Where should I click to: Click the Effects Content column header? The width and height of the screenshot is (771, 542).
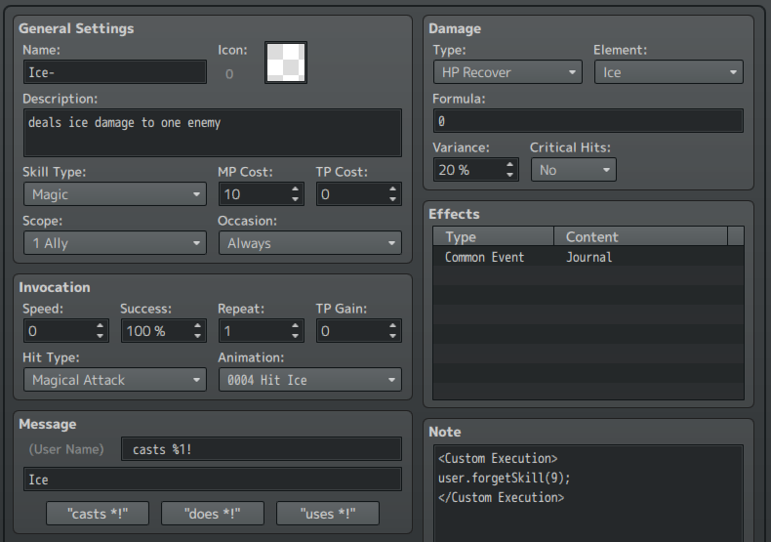[x=640, y=236]
